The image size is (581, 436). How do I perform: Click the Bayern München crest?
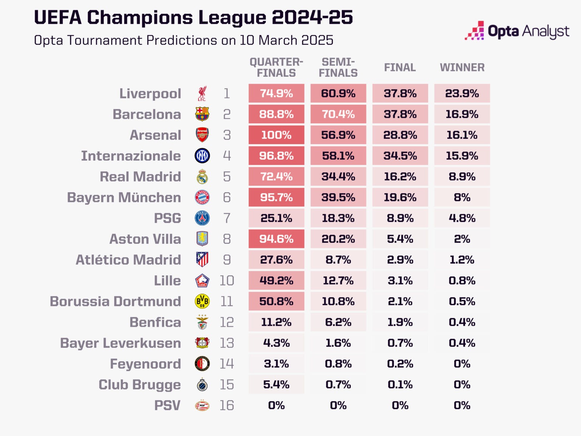pyautogui.click(x=202, y=197)
